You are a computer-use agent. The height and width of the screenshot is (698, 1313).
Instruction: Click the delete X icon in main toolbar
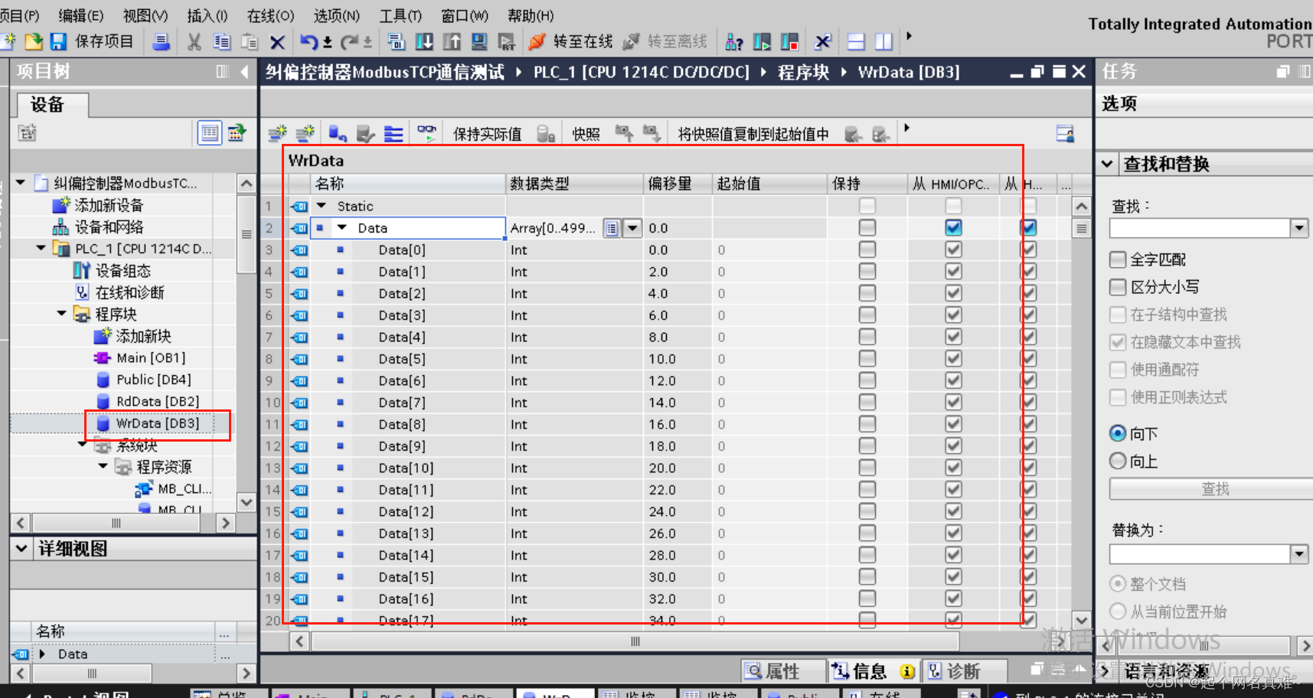[x=277, y=42]
